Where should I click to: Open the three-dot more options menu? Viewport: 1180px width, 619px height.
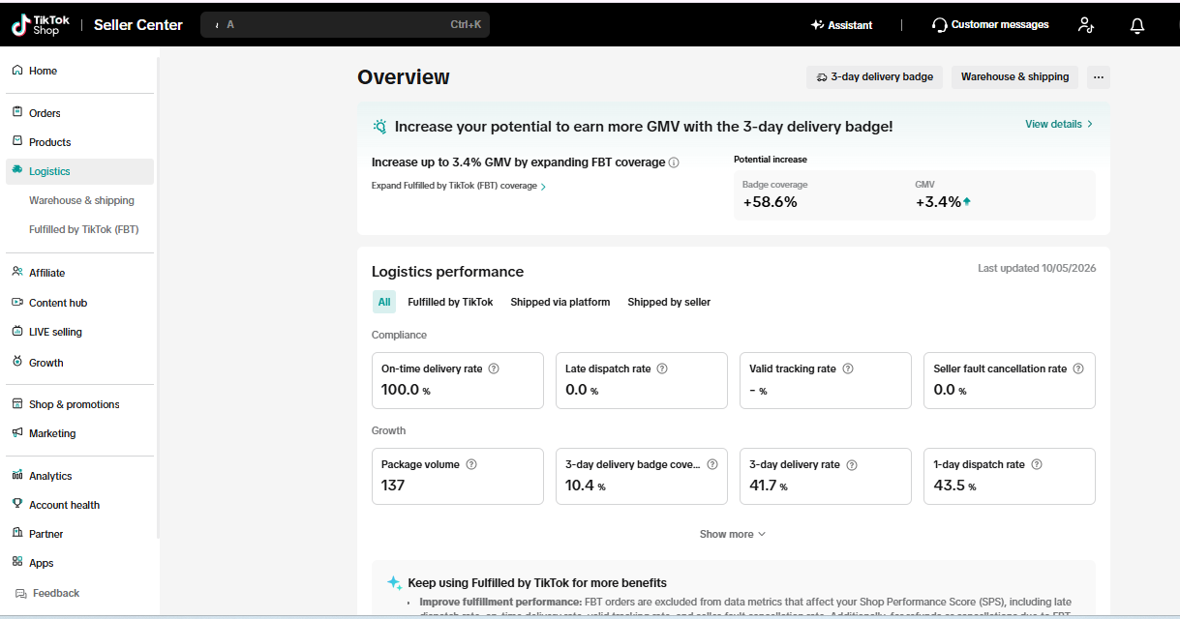point(1098,77)
